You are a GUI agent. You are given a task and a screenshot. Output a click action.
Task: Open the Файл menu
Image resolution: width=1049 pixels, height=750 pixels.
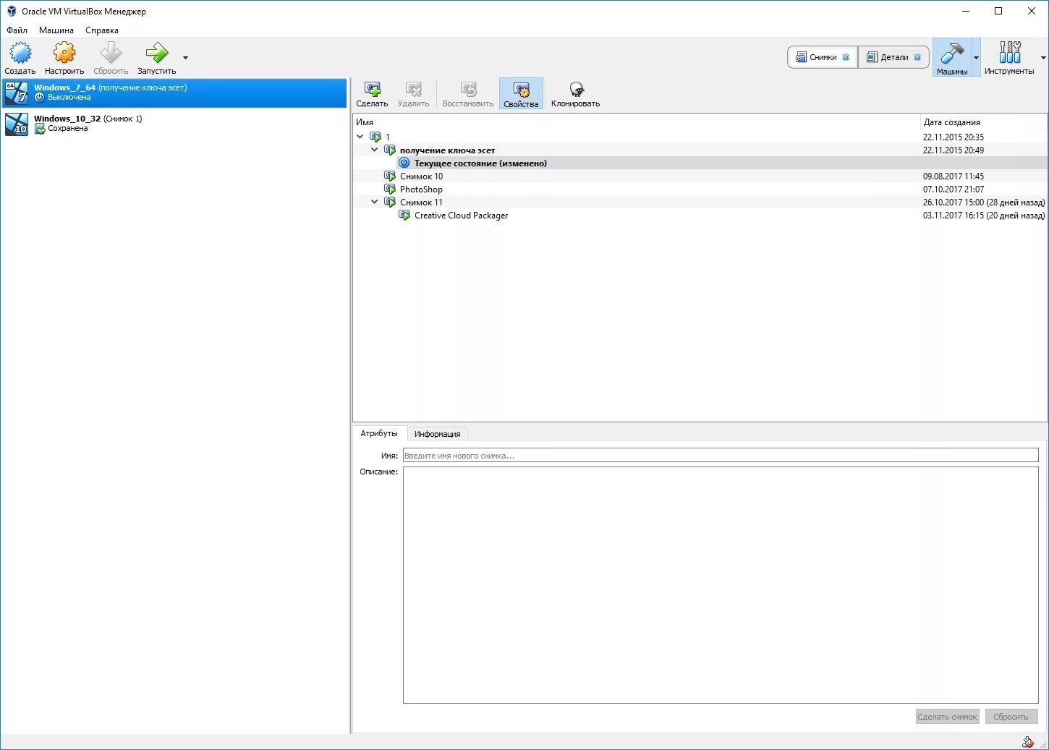[x=17, y=30]
